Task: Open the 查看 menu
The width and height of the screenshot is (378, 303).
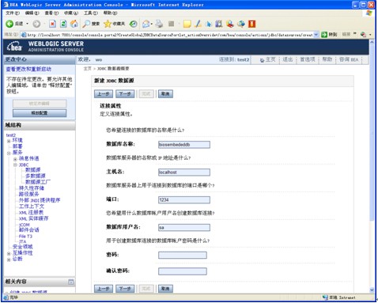Action: click(51, 13)
